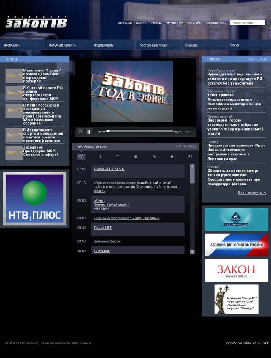Open the ФИЛЬМЫ И СЕРИАЛЫ menu item

coord(63,46)
